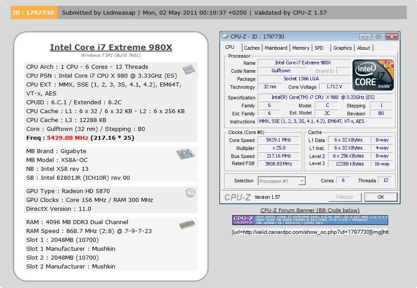417x288 pixels.
Task: Click the Slot 2 Manufacturer : Mushkin line
Action: (71, 267)
